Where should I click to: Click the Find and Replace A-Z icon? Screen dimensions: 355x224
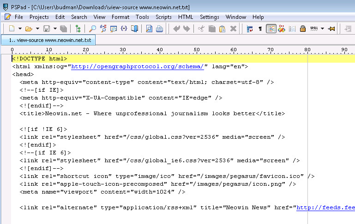[102, 29]
